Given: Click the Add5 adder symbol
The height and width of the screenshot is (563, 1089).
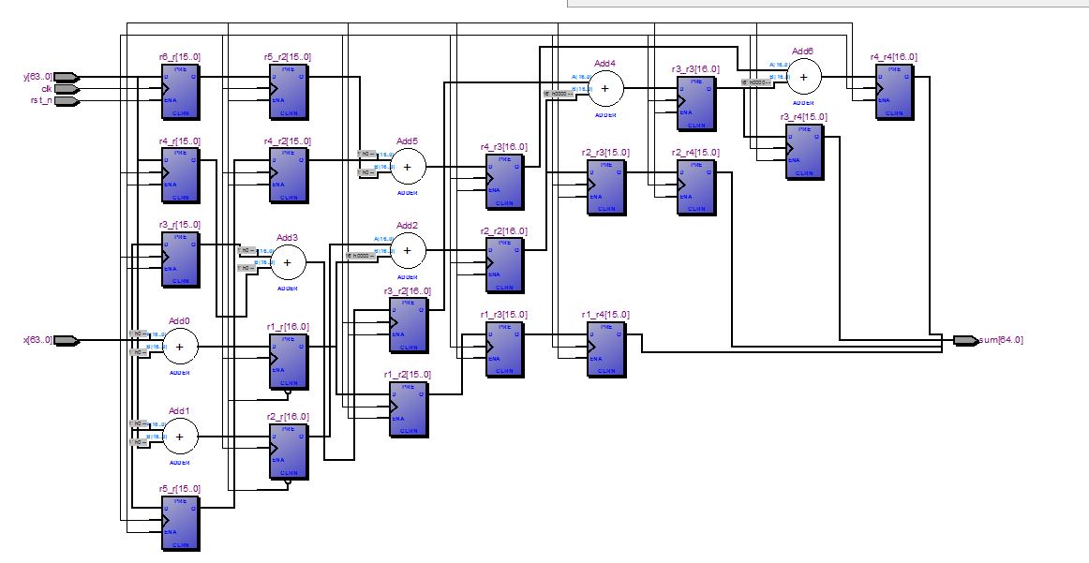Looking at the screenshot, I should coord(408,167).
